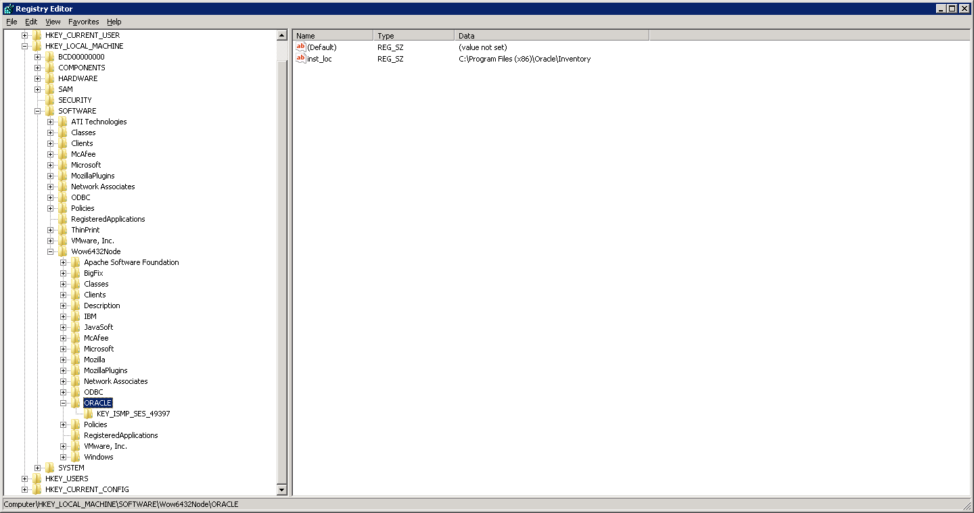Click the Apache Software Foundation folder icon
The height and width of the screenshot is (513, 974).
[76, 262]
